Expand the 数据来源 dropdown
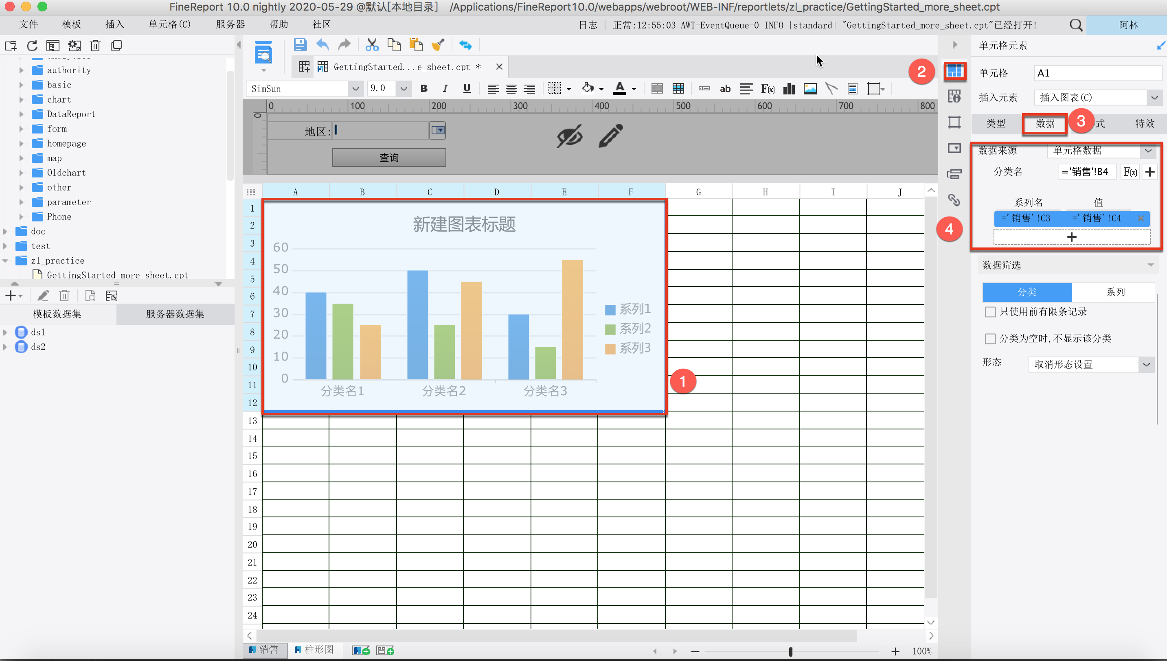 1147,150
